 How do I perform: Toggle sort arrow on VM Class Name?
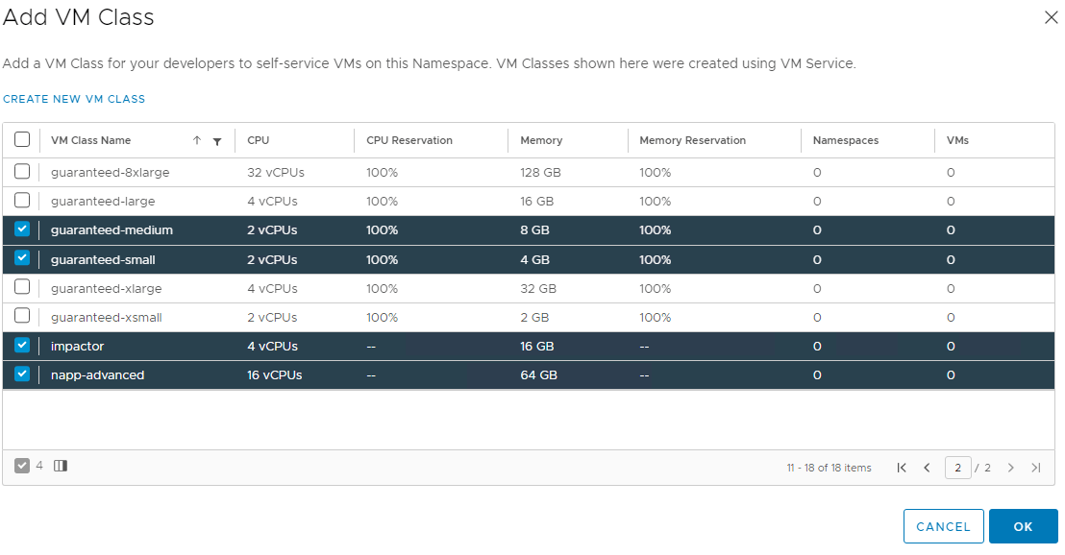[x=197, y=140]
